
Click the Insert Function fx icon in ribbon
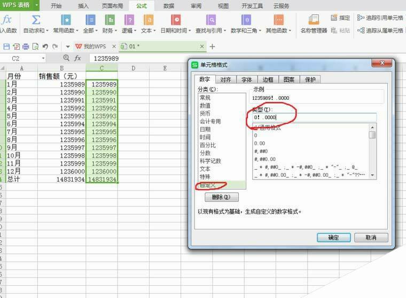6,20
